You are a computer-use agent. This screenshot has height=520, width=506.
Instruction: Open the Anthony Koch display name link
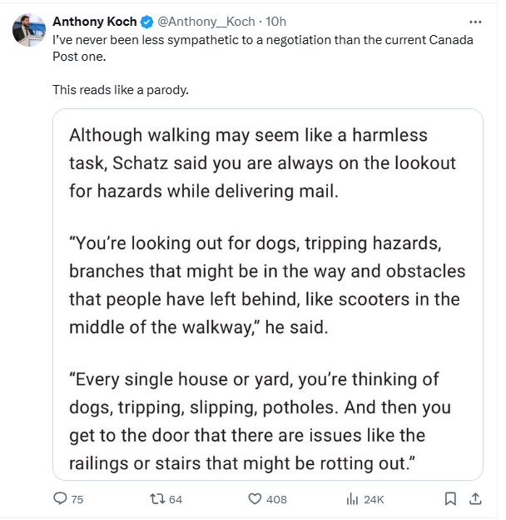coord(94,22)
